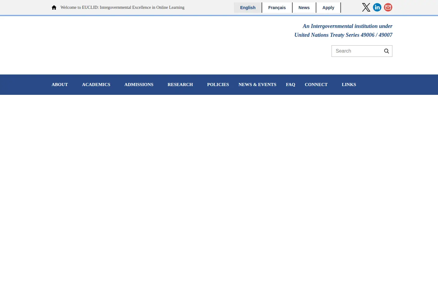Open the News top link
438x304 pixels.
[304, 8]
